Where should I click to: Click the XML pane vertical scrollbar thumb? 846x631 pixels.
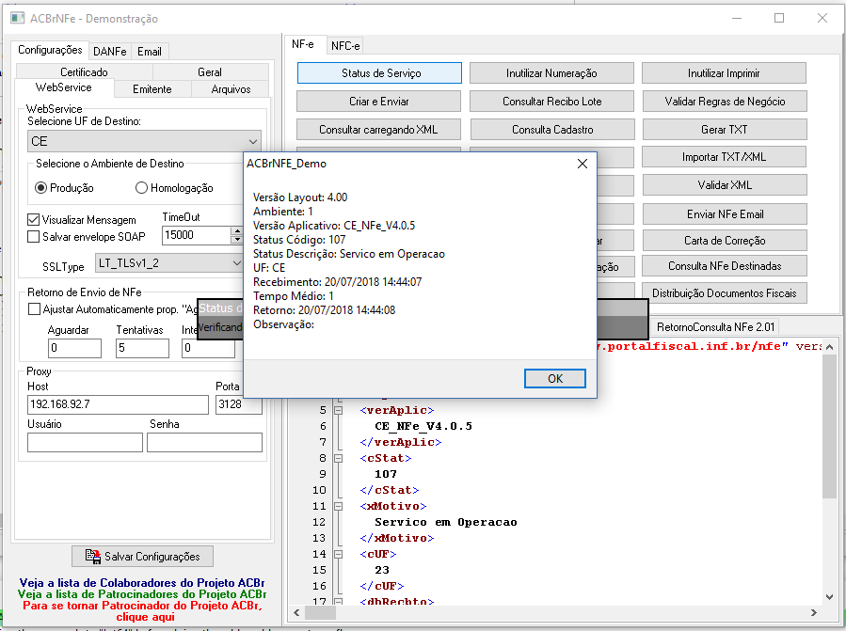tap(829, 426)
